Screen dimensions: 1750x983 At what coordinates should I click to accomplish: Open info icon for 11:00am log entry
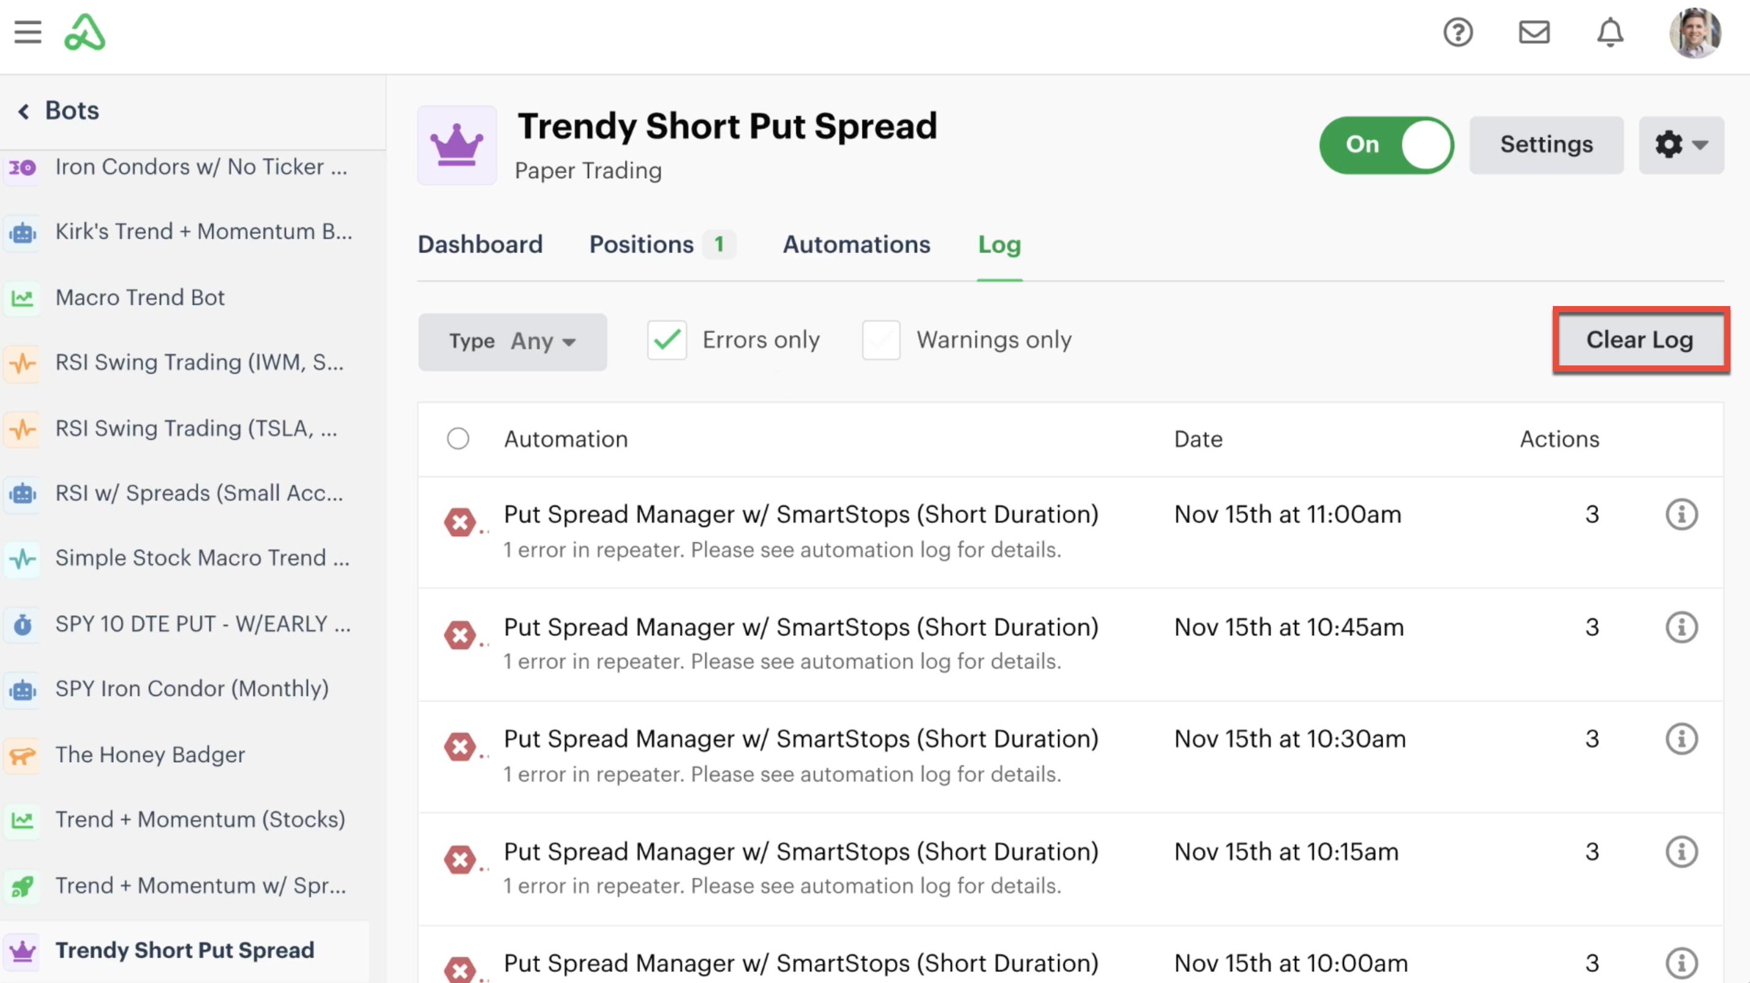click(1681, 515)
